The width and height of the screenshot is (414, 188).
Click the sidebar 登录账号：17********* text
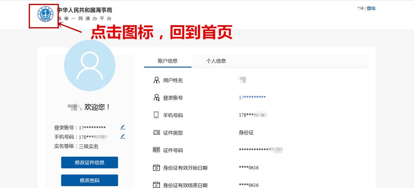click(x=80, y=127)
